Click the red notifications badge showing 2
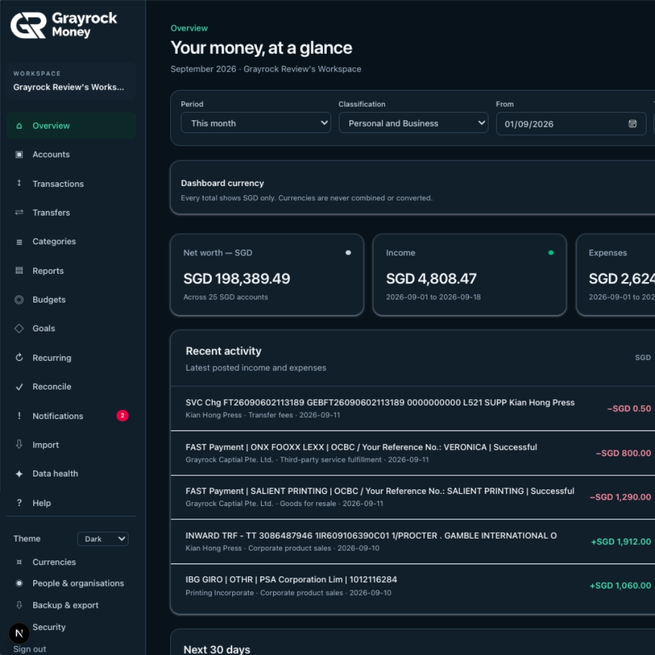The width and height of the screenshot is (655, 655). [x=122, y=416]
